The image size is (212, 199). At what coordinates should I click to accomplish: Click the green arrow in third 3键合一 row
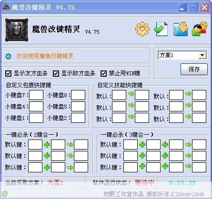[188, 166]
